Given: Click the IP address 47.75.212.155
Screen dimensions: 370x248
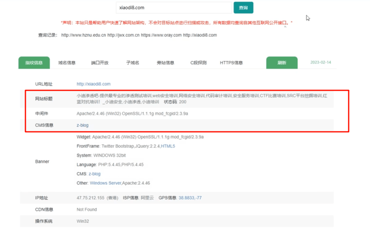Looking at the screenshot, I should coord(90,198).
